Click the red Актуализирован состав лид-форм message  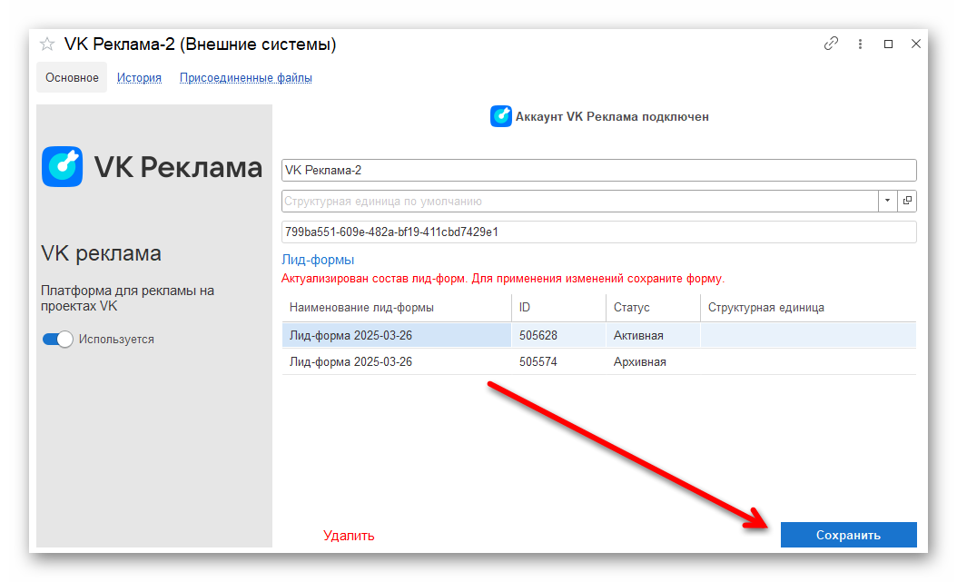coord(503,278)
